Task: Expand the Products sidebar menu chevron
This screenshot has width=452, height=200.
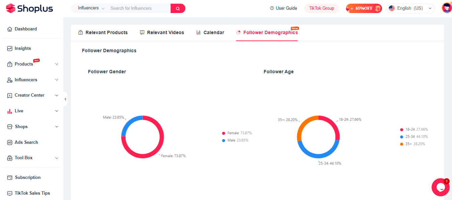Action: coord(57,64)
